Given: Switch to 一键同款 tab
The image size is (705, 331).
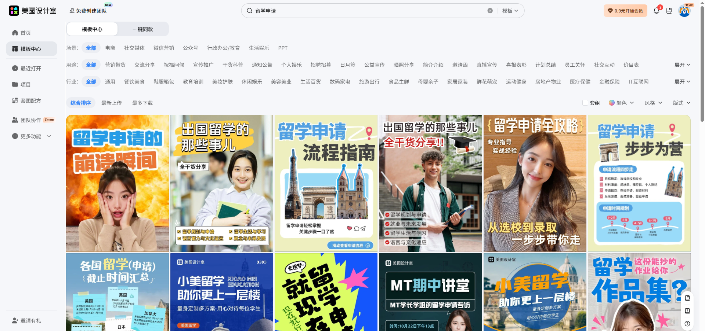Looking at the screenshot, I should pos(143,29).
